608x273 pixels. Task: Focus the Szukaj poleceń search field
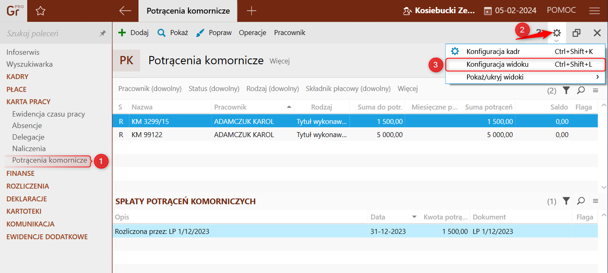click(49, 33)
